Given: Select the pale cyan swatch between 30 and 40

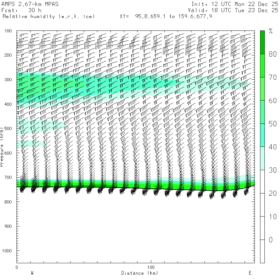Looking at the screenshot, I should pos(262,158).
